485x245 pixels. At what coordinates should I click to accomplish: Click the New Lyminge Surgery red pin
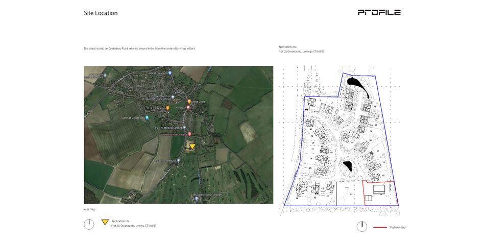[x=189, y=134]
